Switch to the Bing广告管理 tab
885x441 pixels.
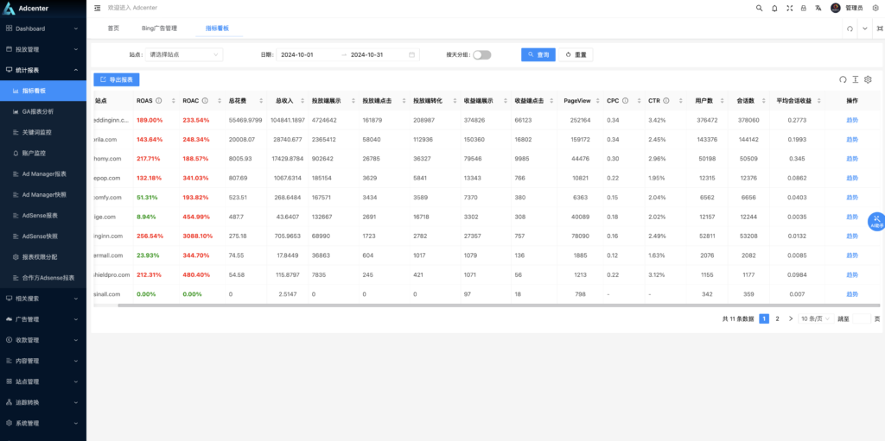(x=159, y=28)
